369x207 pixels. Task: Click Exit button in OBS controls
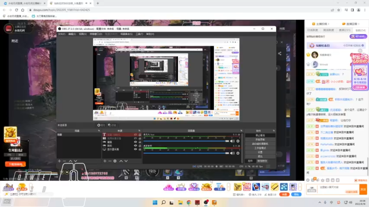point(260,156)
